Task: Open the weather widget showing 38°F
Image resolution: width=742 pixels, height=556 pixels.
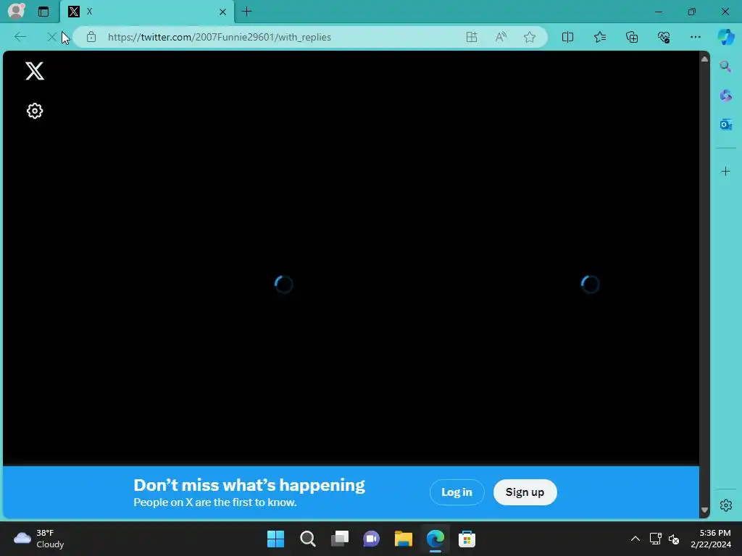Action: 39,539
